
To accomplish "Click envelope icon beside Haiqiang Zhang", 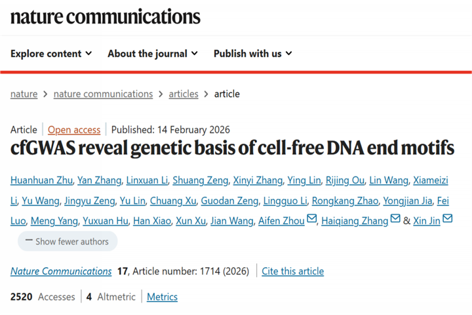I will [395, 219].
